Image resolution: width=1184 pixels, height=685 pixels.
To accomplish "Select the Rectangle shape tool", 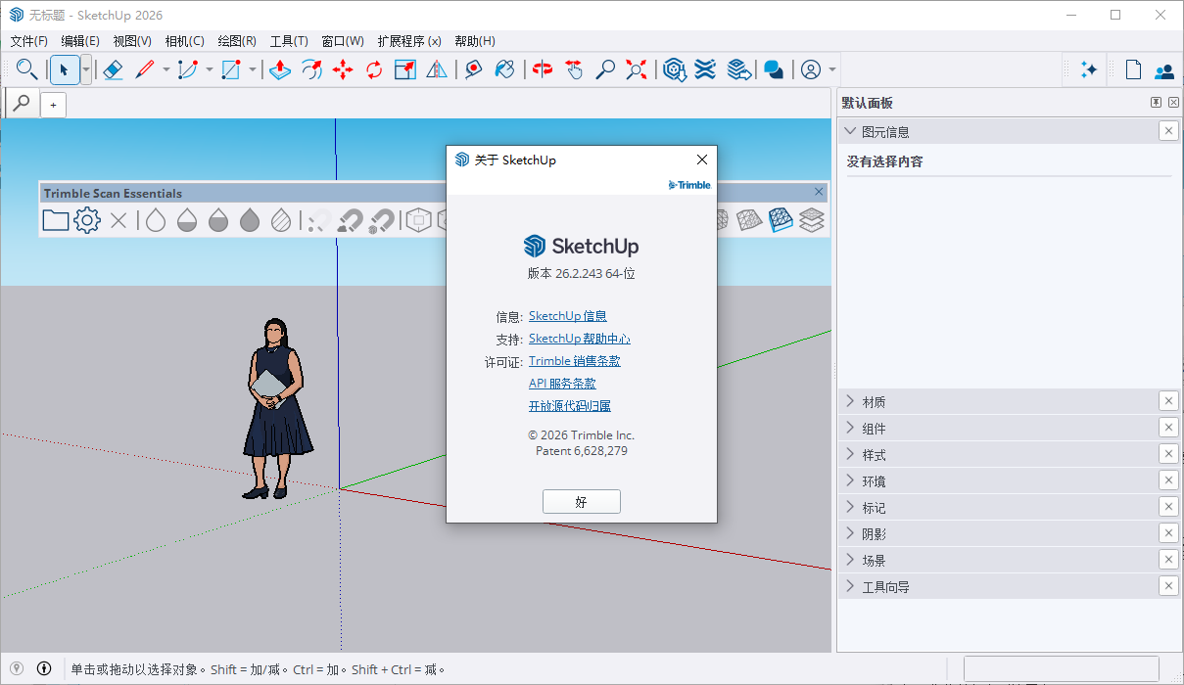I will pos(231,69).
